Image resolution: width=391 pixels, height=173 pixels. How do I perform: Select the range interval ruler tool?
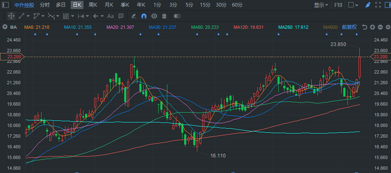81,16
